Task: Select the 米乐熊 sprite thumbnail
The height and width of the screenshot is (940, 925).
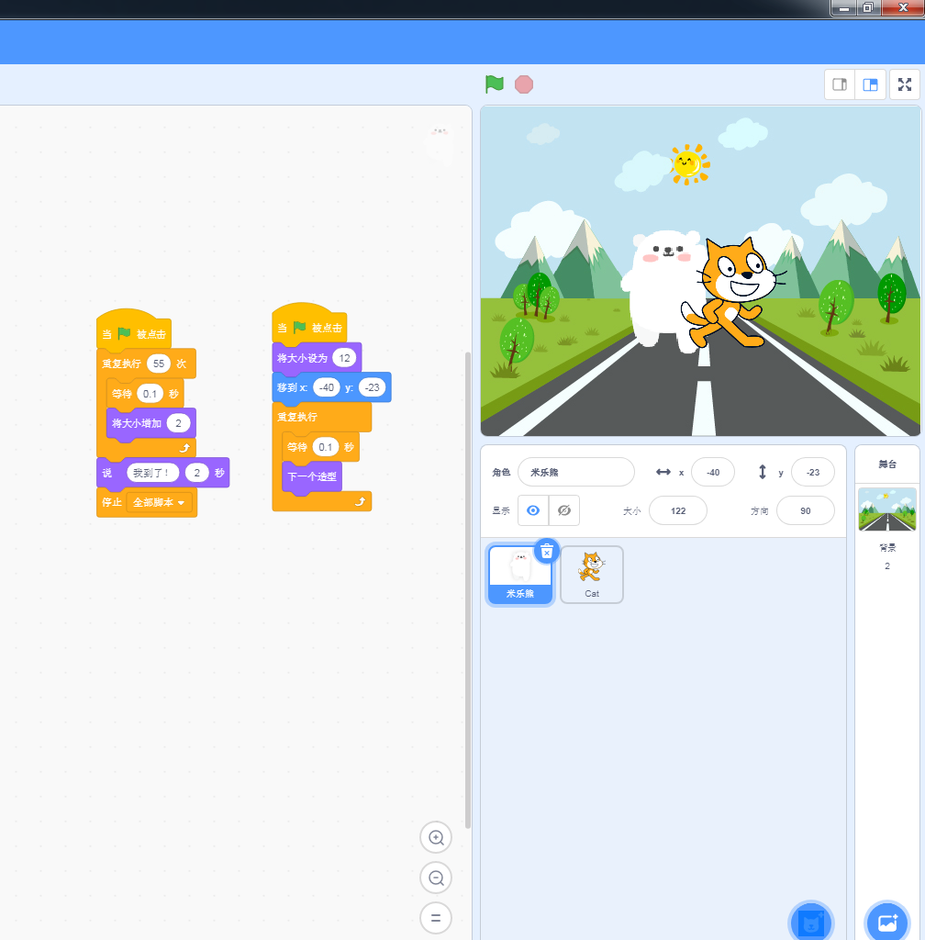Action: (520, 575)
